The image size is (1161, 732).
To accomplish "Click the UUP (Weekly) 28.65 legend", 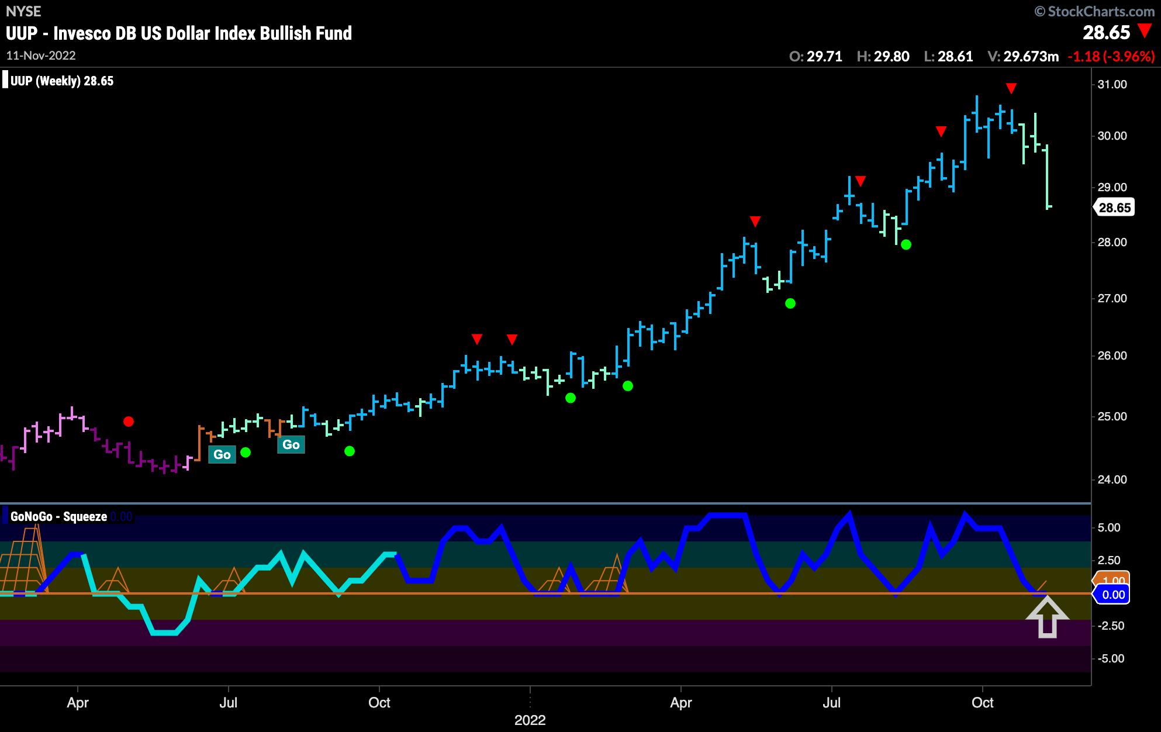I will pyautogui.click(x=58, y=81).
